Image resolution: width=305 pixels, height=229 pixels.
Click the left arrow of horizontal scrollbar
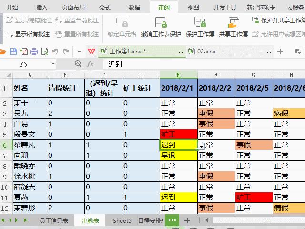click(x=206, y=220)
